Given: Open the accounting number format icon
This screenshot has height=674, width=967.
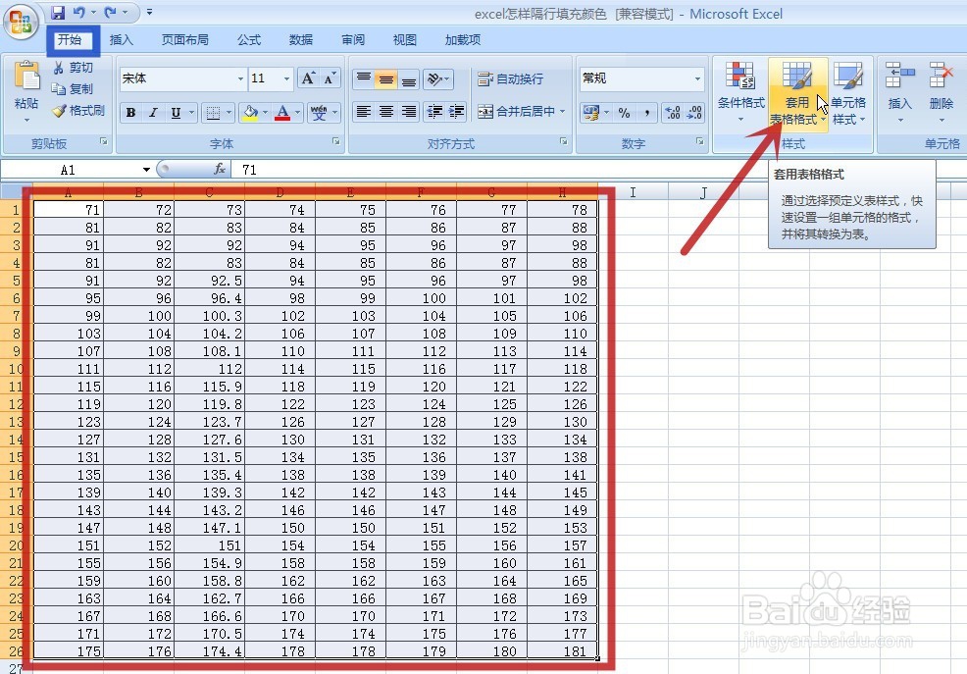Looking at the screenshot, I should point(591,112).
